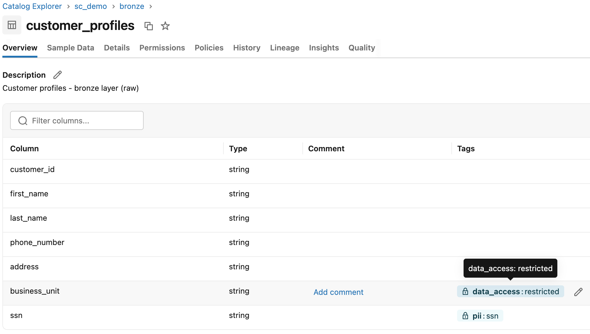View the Quality tab
This screenshot has height=334, width=590.
(361, 48)
